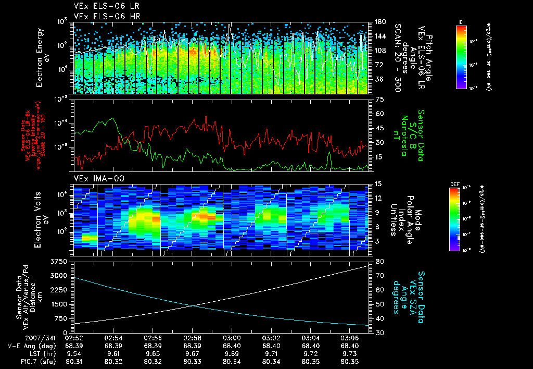Click the 03:00 time tick label
This screenshot has height=369, width=533.
tap(232, 338)
